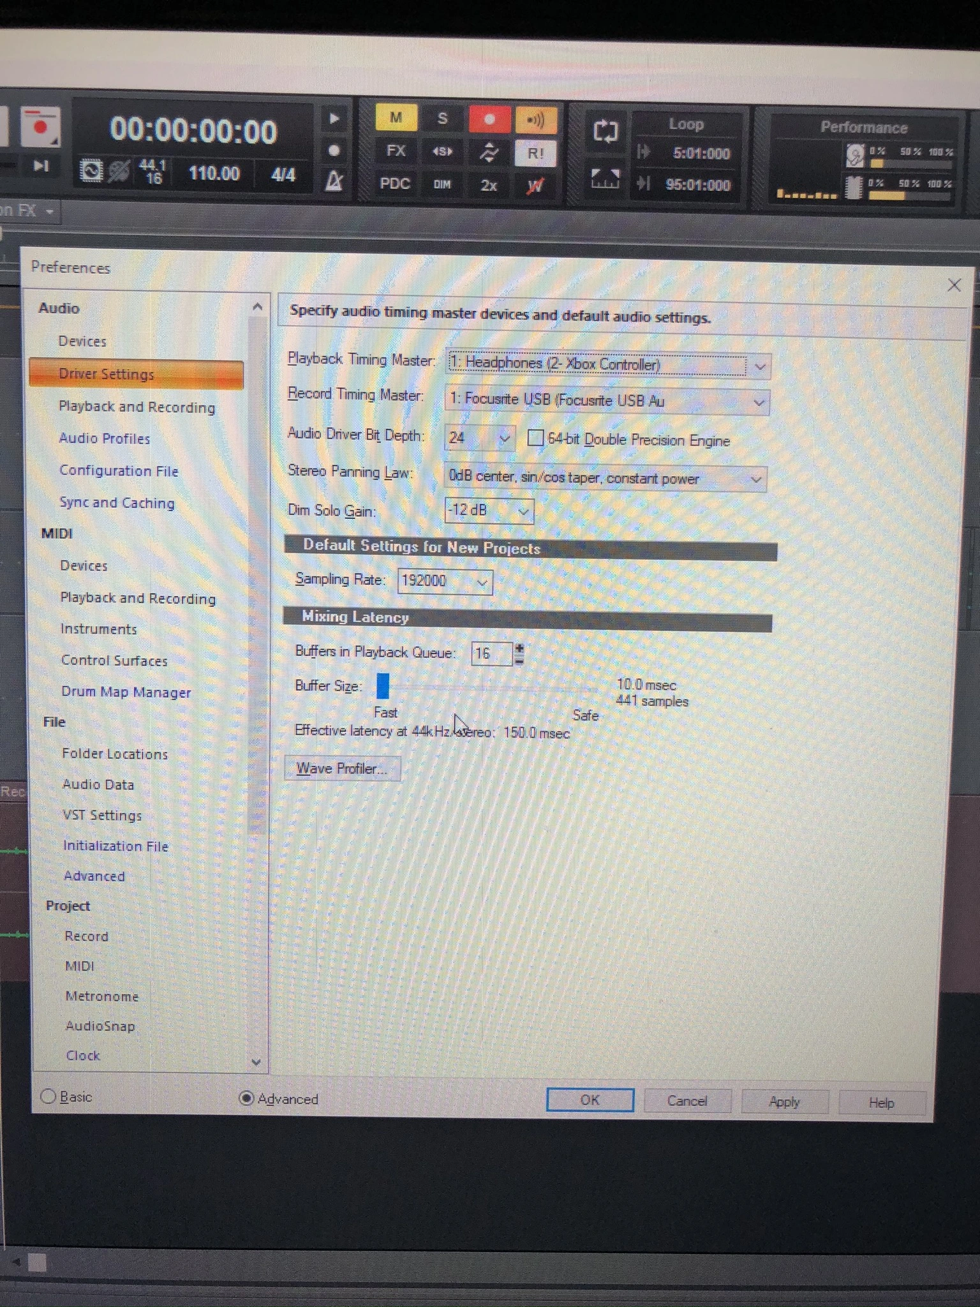
Task: Click the Buffer Size slider handle
Action: tap(383, 686)
